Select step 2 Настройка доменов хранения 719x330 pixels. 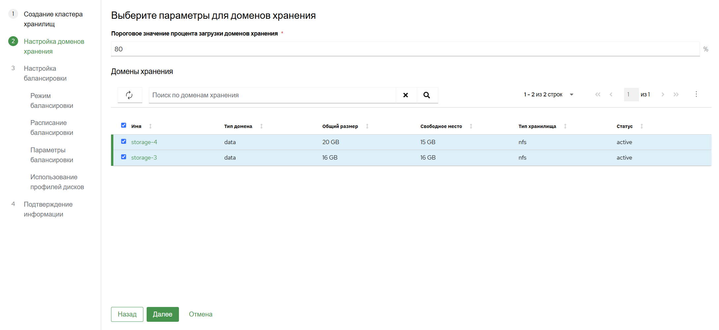coord(54,46)
